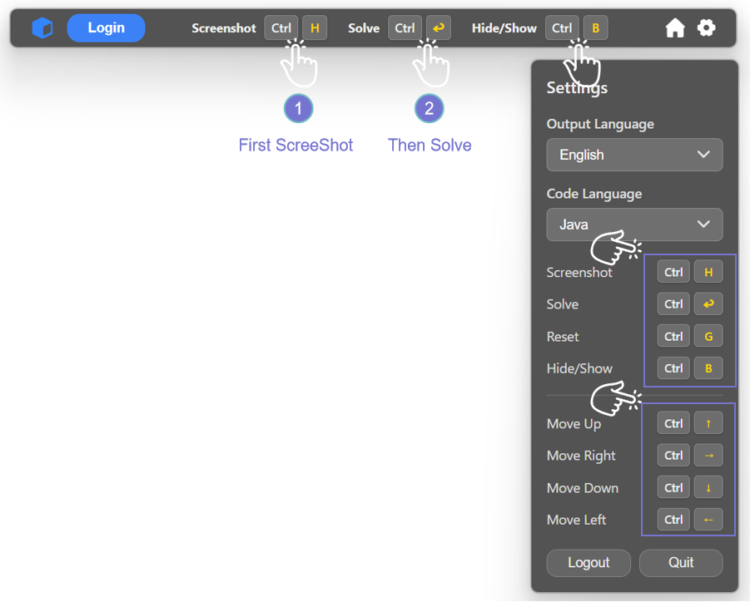Click the B key in top bar Hide/Show shortcut
Screen dimensions: 750x602
(595, 28)
